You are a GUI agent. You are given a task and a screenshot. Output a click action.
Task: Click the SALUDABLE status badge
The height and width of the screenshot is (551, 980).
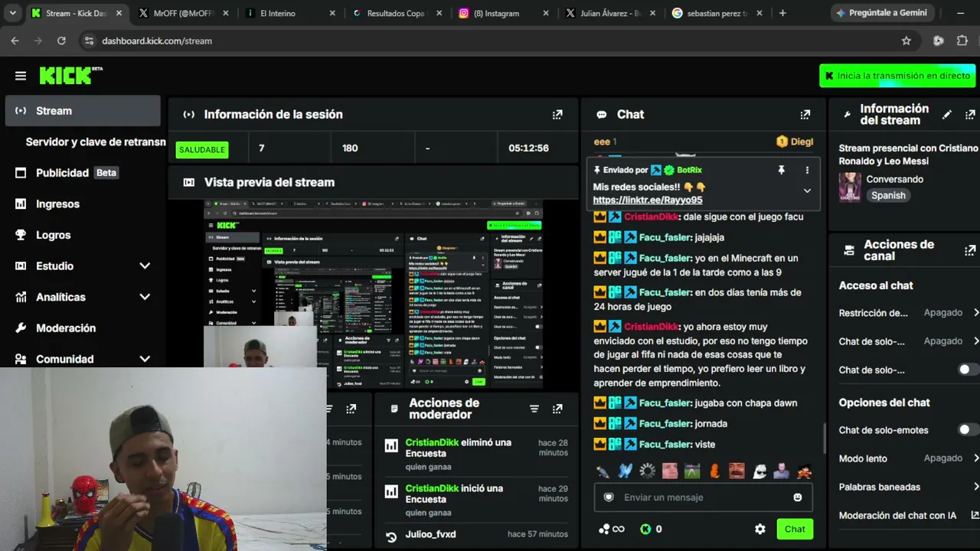tap(202, 149)
